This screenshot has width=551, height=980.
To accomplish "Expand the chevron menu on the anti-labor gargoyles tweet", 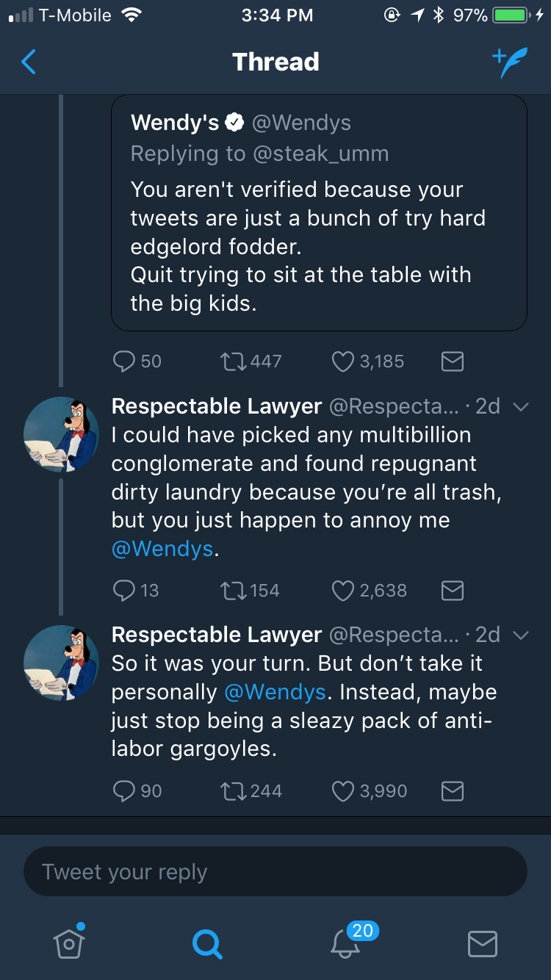I will 520,635.
